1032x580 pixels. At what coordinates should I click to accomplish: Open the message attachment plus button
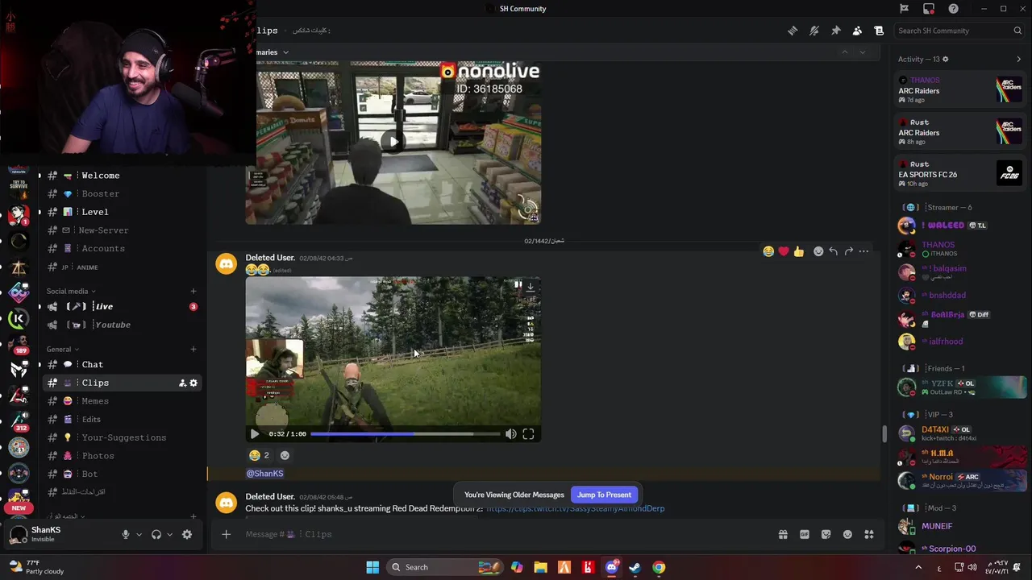226,534
